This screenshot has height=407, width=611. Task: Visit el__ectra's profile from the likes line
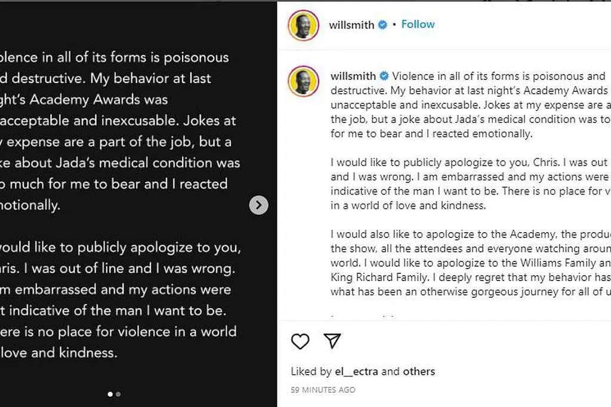(356, 371)
